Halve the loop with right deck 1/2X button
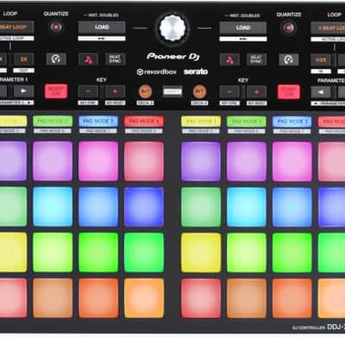Viewport: 345px width, 345px height. (321, 60)
